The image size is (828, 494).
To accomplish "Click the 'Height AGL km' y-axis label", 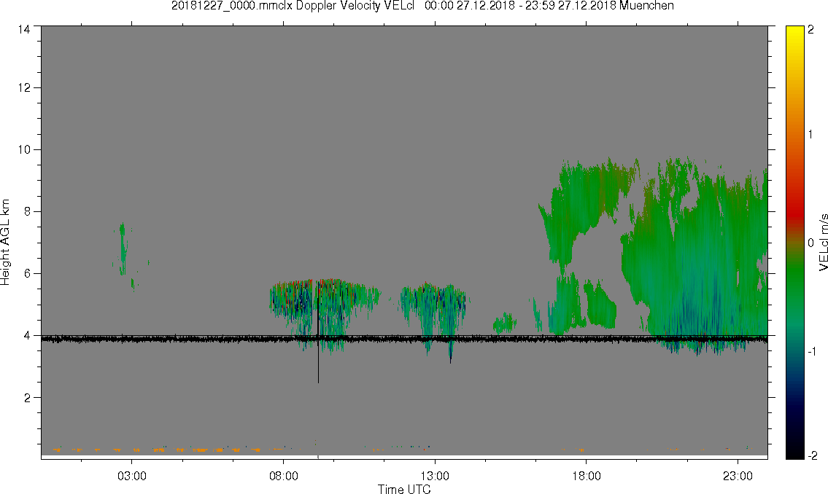I will (5, 242).
